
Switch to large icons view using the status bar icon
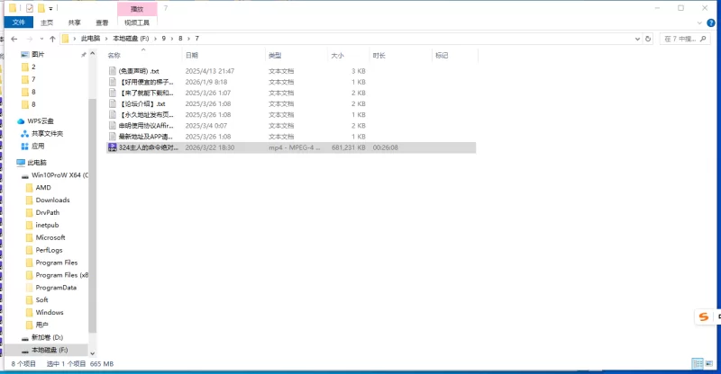point(708,363)
